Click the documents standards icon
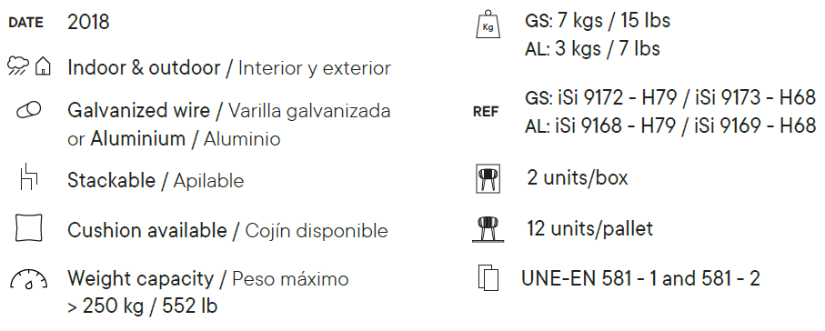This screenshot has height=331, width=825. tap(488, 277)
